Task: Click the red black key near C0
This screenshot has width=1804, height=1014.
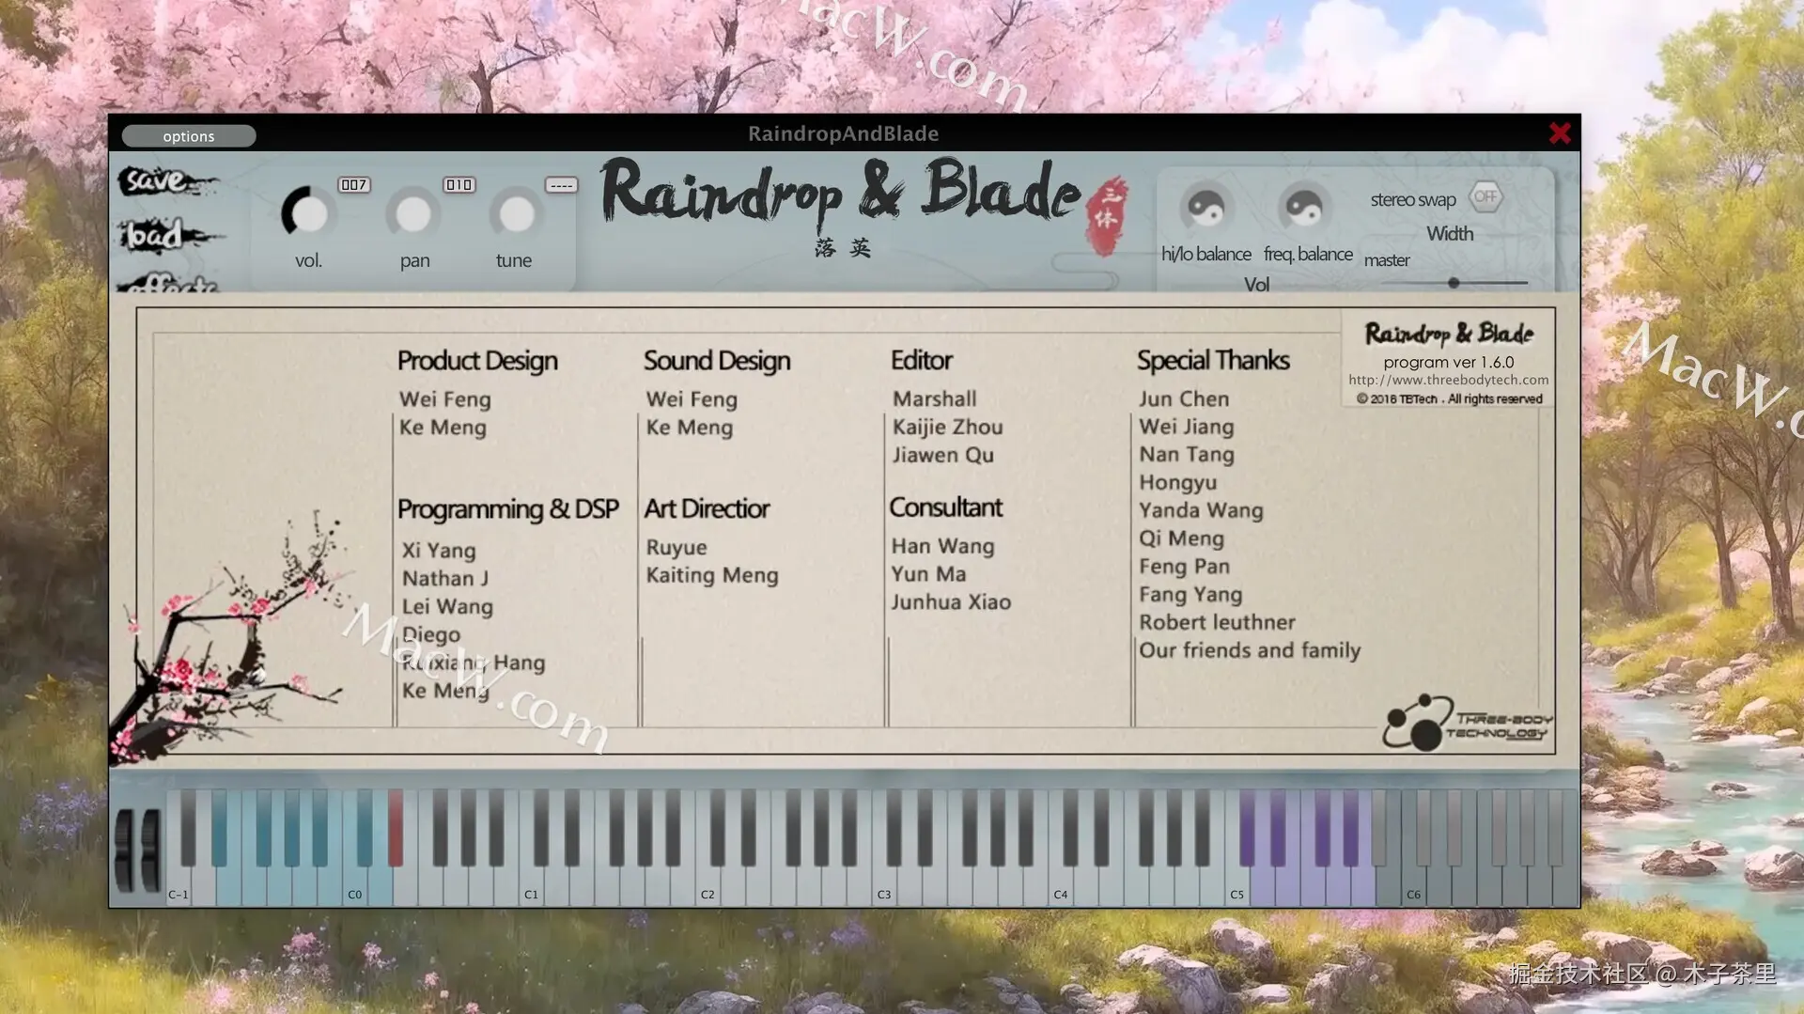Action: tap(396, 827)
